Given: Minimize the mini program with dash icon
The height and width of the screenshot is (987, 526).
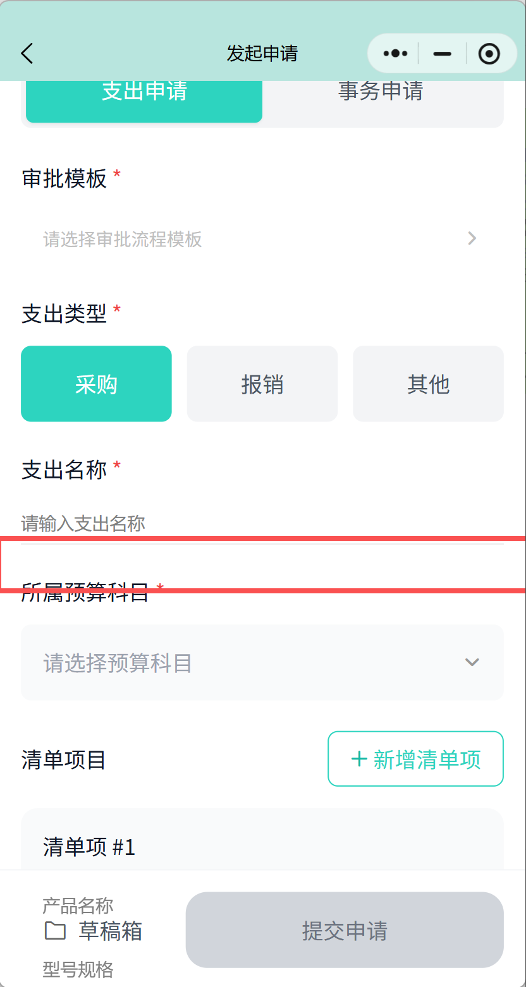Looking at the screenshot, I should coord(442,54).
